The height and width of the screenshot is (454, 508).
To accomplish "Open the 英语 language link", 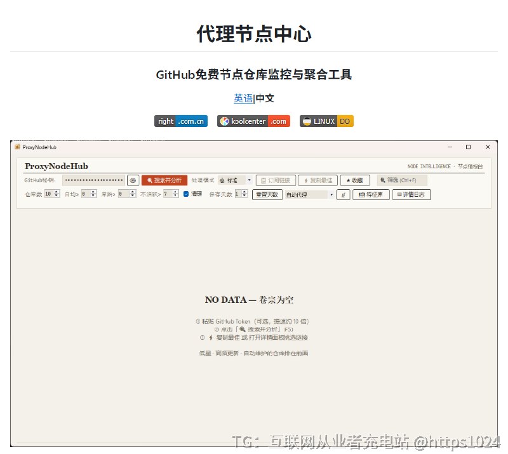I will 243,98.
